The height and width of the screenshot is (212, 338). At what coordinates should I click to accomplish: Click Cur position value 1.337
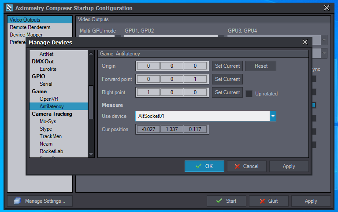[x=172, y=129]
